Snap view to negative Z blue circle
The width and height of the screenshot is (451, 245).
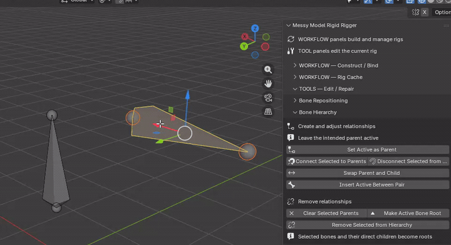coord(255,55)
